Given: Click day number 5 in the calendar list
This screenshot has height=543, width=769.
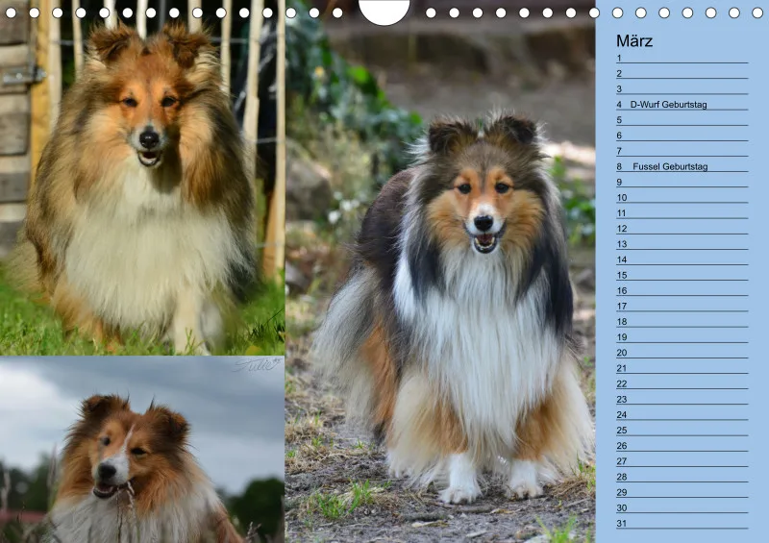Looking at the screenshot, I should 619,120.
